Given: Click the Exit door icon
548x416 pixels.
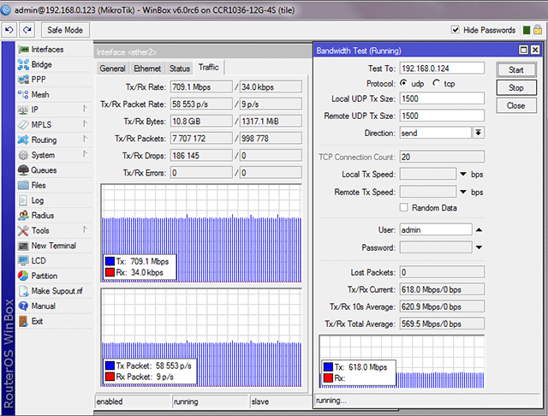Looking at the screenshot, I should [23, 321].
